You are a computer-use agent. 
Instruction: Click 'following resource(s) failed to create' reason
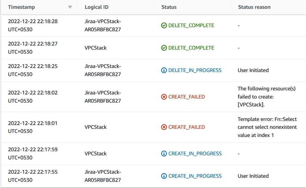coord(266,97)
